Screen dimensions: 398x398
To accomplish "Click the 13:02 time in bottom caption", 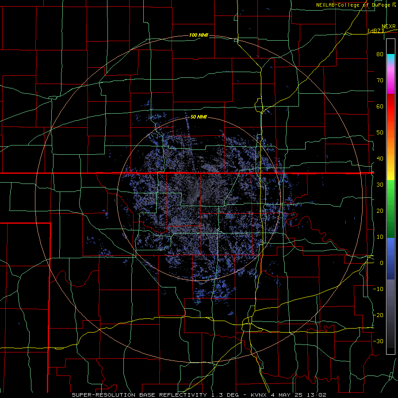I will click(x=318, y=395).
